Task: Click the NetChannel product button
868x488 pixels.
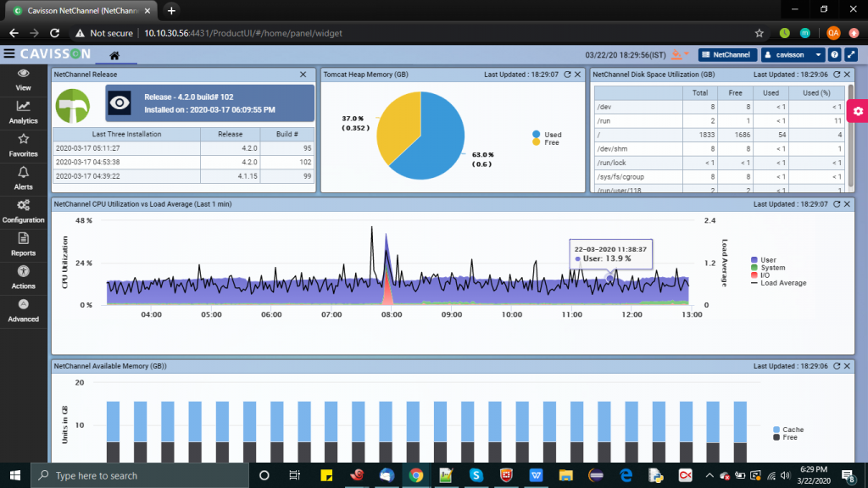Action: (726, 55)
